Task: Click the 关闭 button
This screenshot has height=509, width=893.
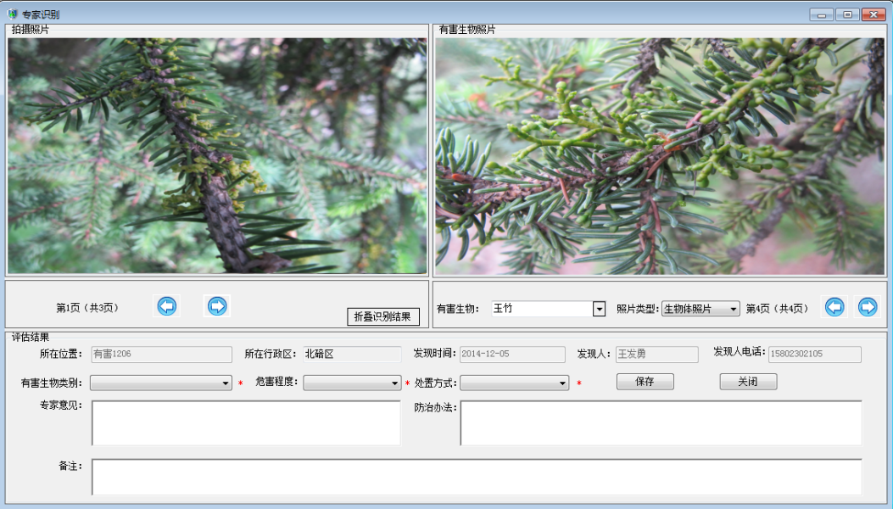Action: (747, 382)
